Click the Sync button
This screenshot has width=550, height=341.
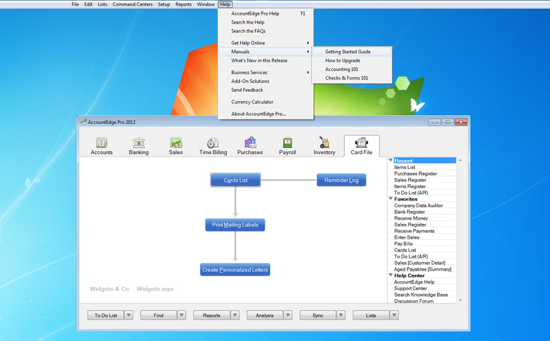[318, 315]
